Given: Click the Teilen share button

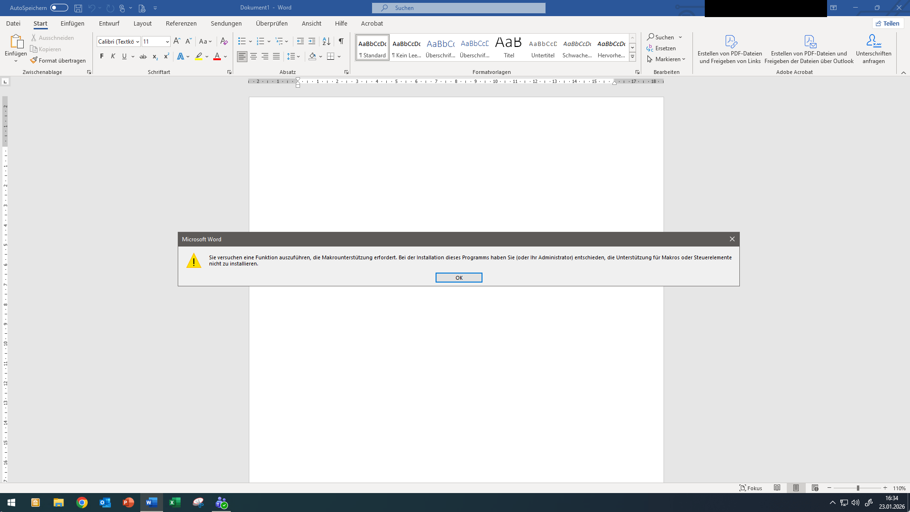Looking at the screenshot, I should 888,23.
